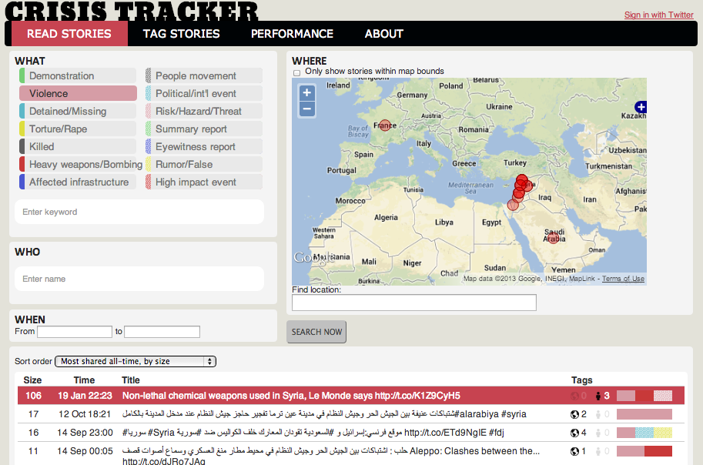Image resolution: width=703 pixels, height=465 pixels.
Task: Toggle the Violence category filter
Action: (x=78, y=93)
